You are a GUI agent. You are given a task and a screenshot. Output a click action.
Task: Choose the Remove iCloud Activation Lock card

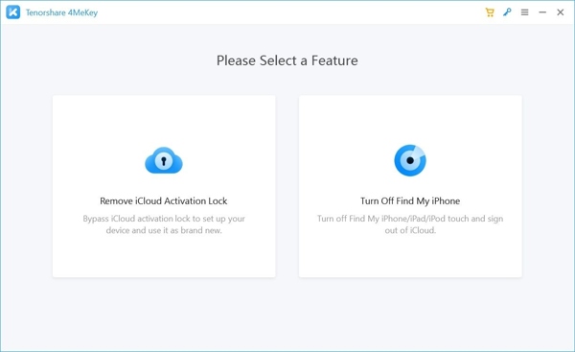164,186
